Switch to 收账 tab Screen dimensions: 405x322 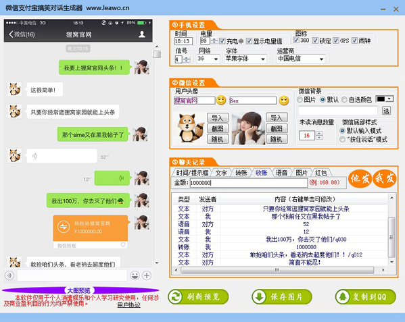261,173
